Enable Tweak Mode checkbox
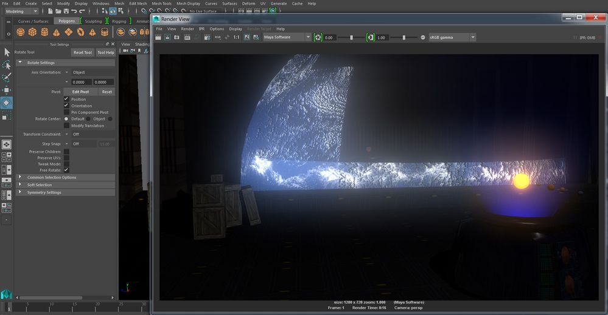608x315 pixels. [66, 164]
